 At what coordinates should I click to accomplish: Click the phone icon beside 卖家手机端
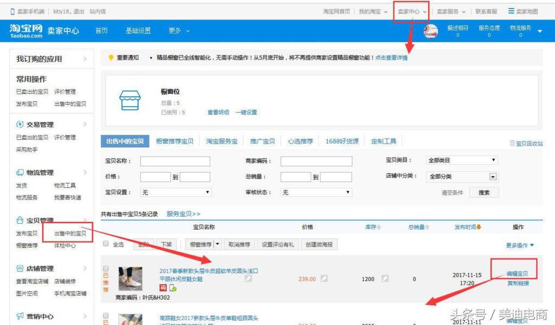tap(13, 12)
